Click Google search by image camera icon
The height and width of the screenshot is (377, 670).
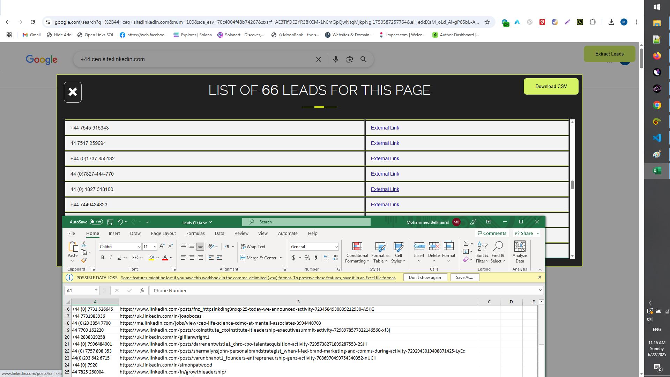tap(349, 59)
